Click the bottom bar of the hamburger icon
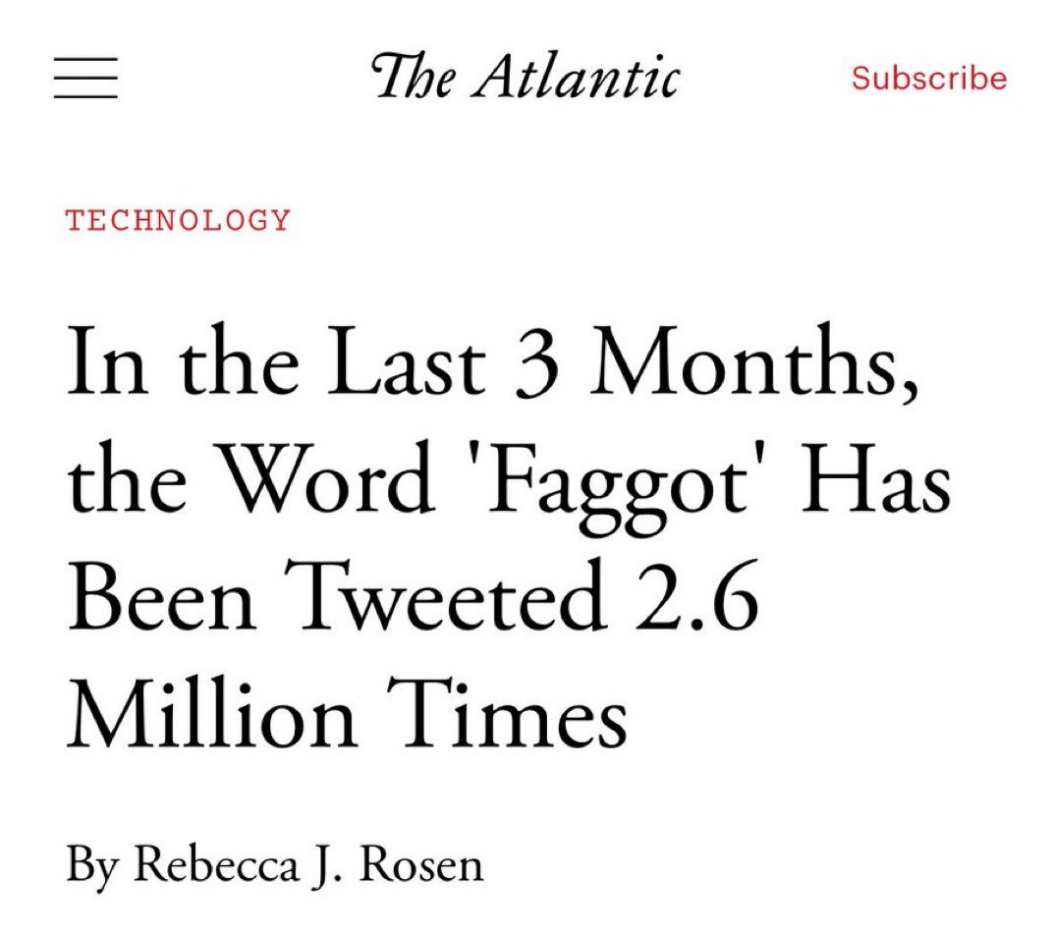1051x933 pixels. pos(85,97)
